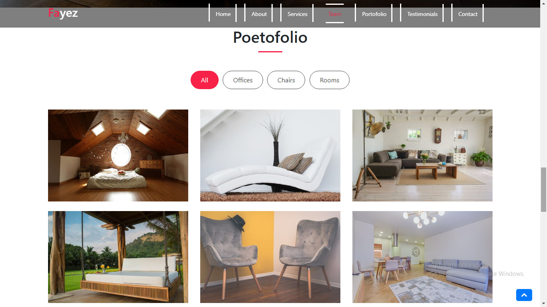Screen dimensions: 547x307
Task: View the two gray armchairs image
Action: click(270, 257)
